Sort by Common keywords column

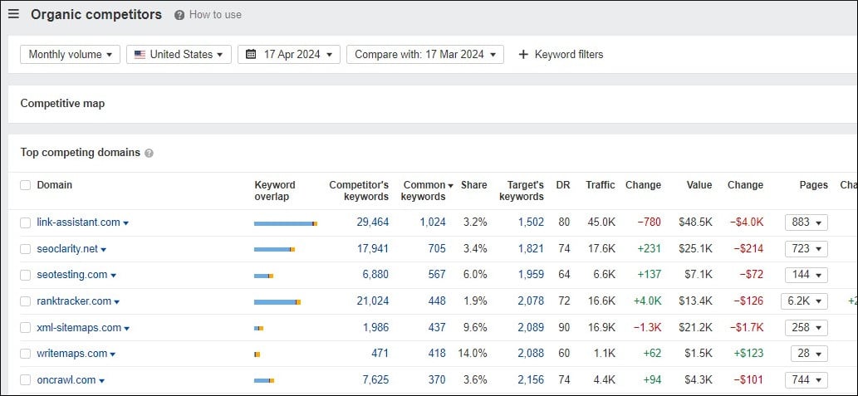click(x=427, y=191)
